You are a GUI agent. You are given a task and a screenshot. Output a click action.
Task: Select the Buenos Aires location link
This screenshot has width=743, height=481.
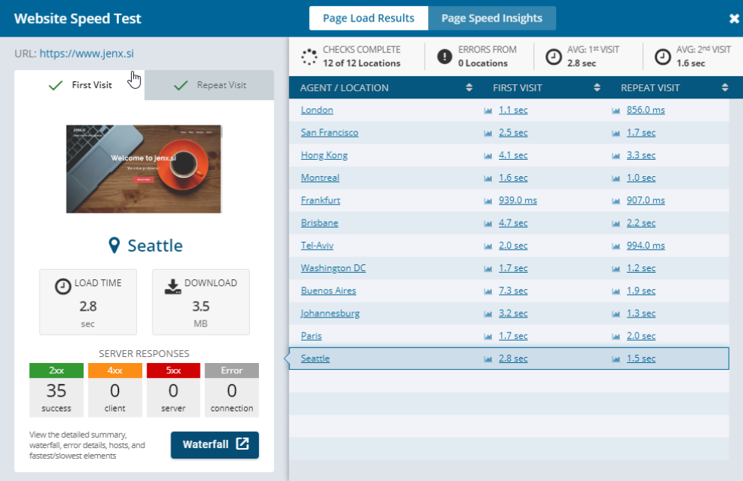coord(328,291)
